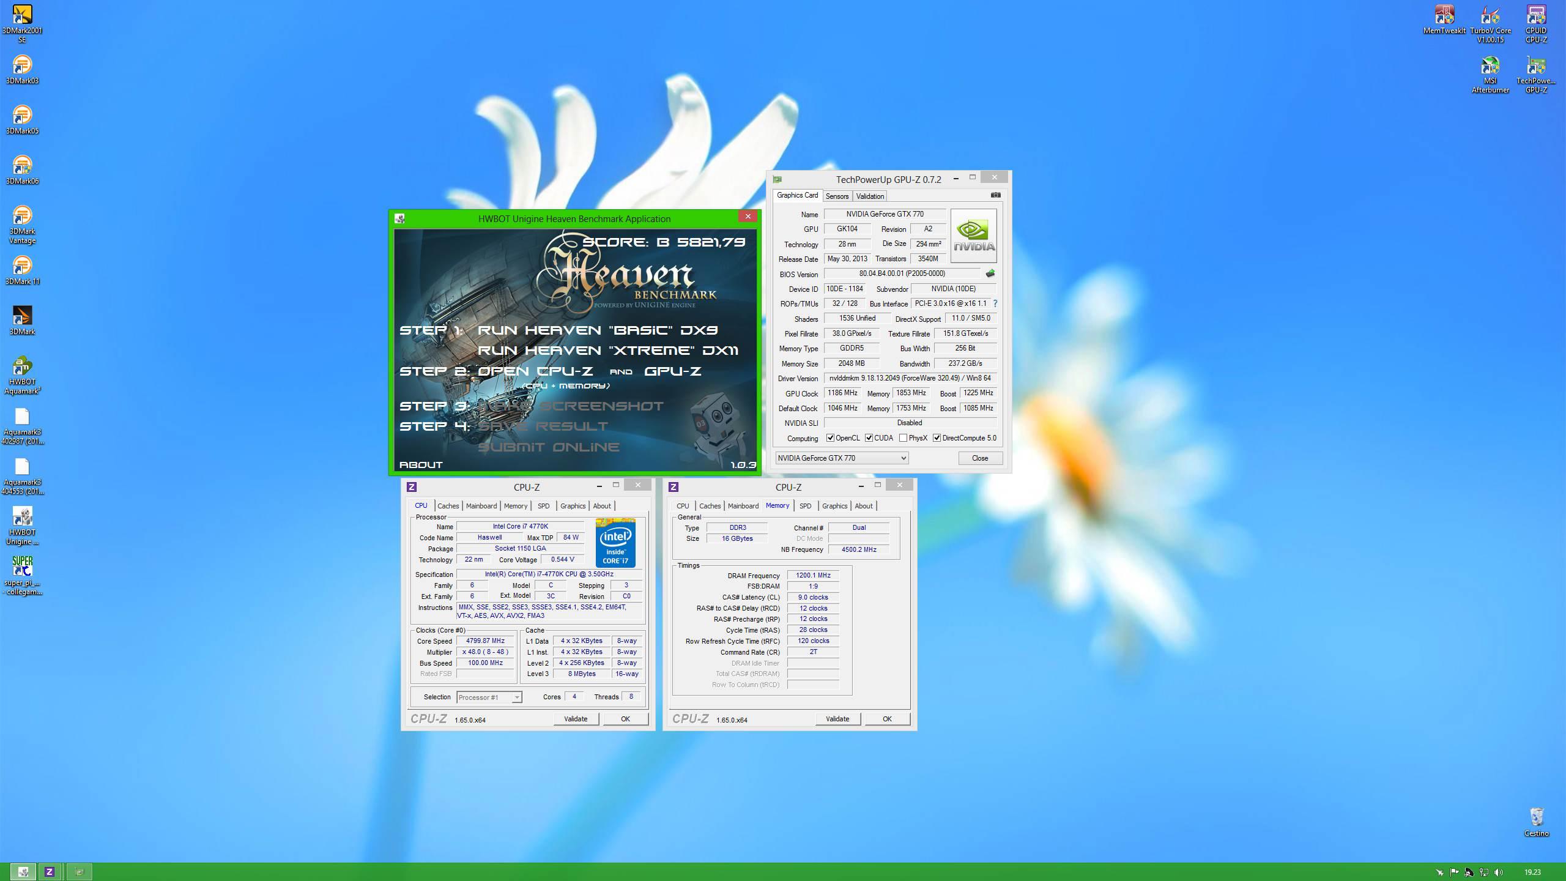Switch to the Sensors tab in GPU-Z

837,196
